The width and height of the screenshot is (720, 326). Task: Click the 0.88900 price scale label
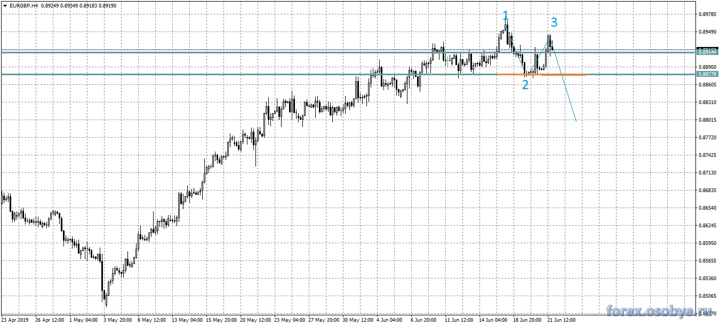[x=708, y=67]
